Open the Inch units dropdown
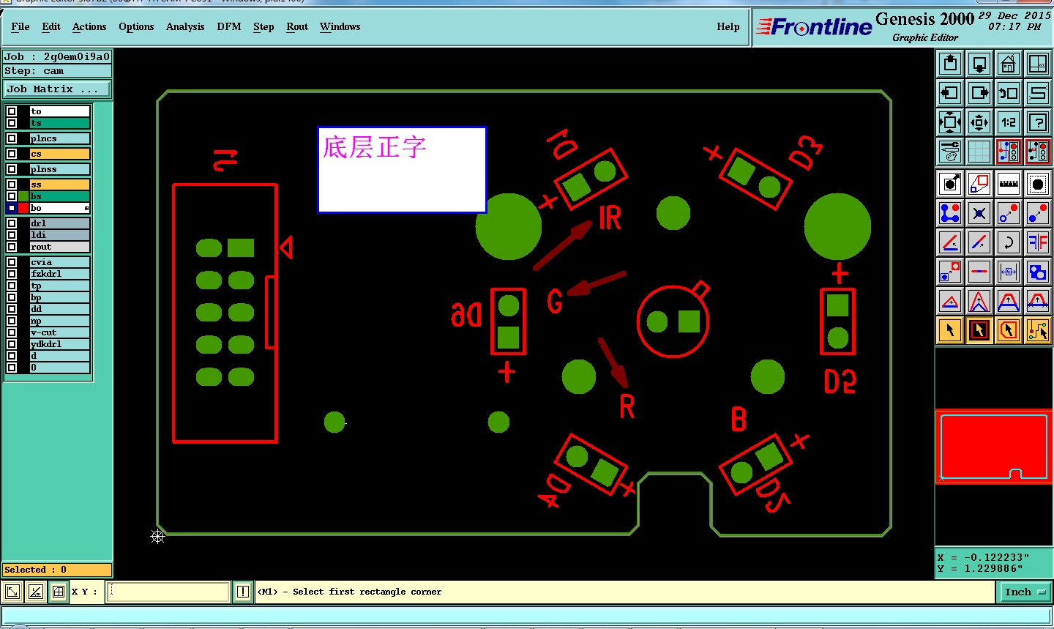The image size is (1054, 629). click(1025, 592)
